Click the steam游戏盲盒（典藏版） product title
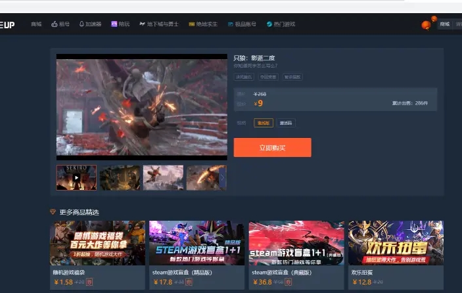This screenshot has width=462, height=293. [282, 273]
